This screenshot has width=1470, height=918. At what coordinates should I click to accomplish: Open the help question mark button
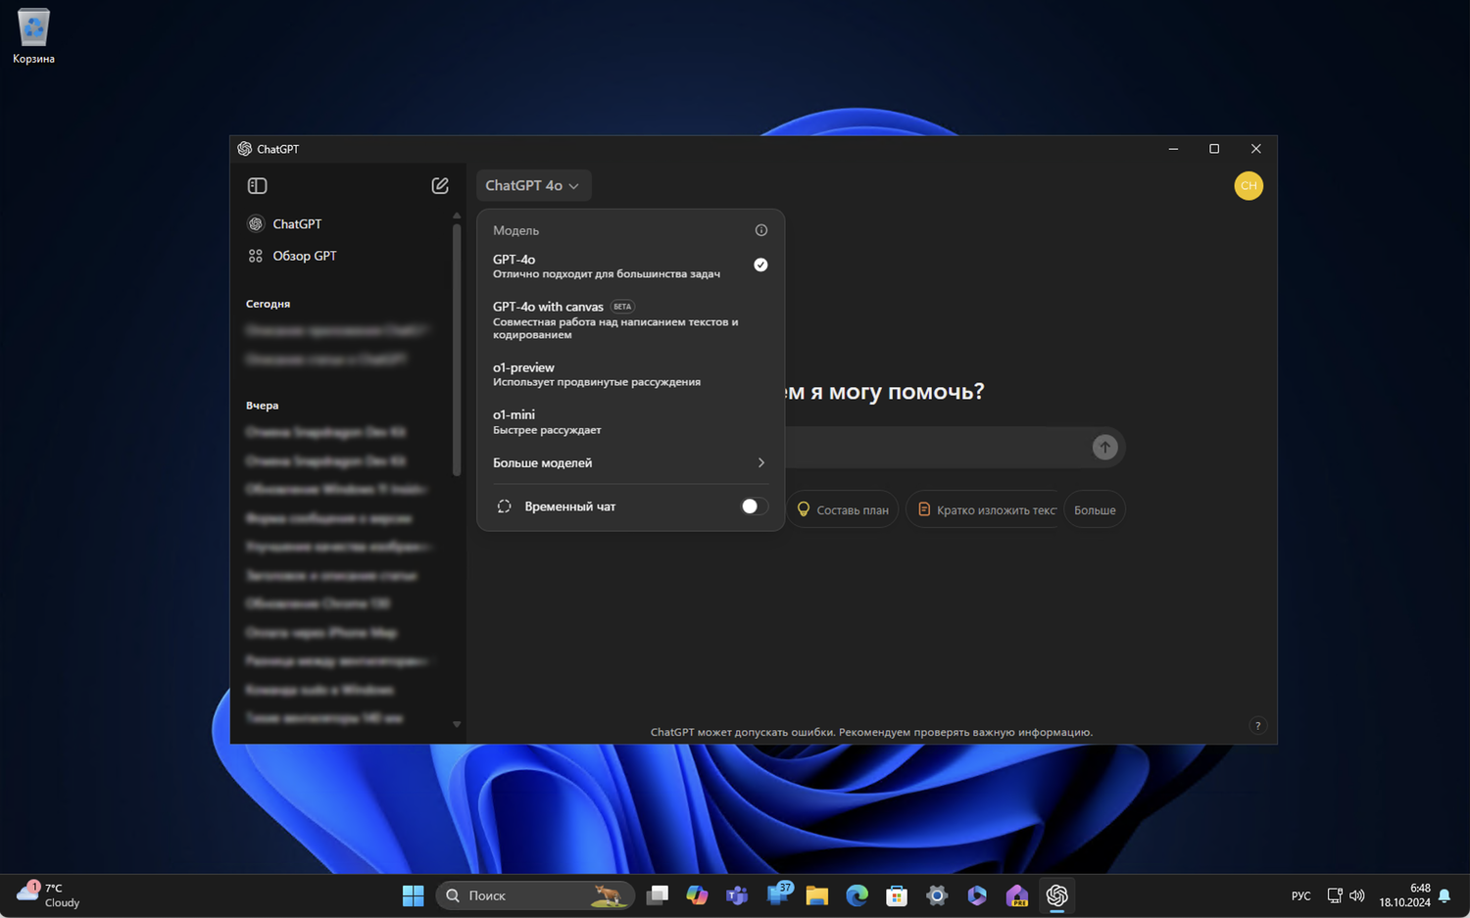point(1257,726)
